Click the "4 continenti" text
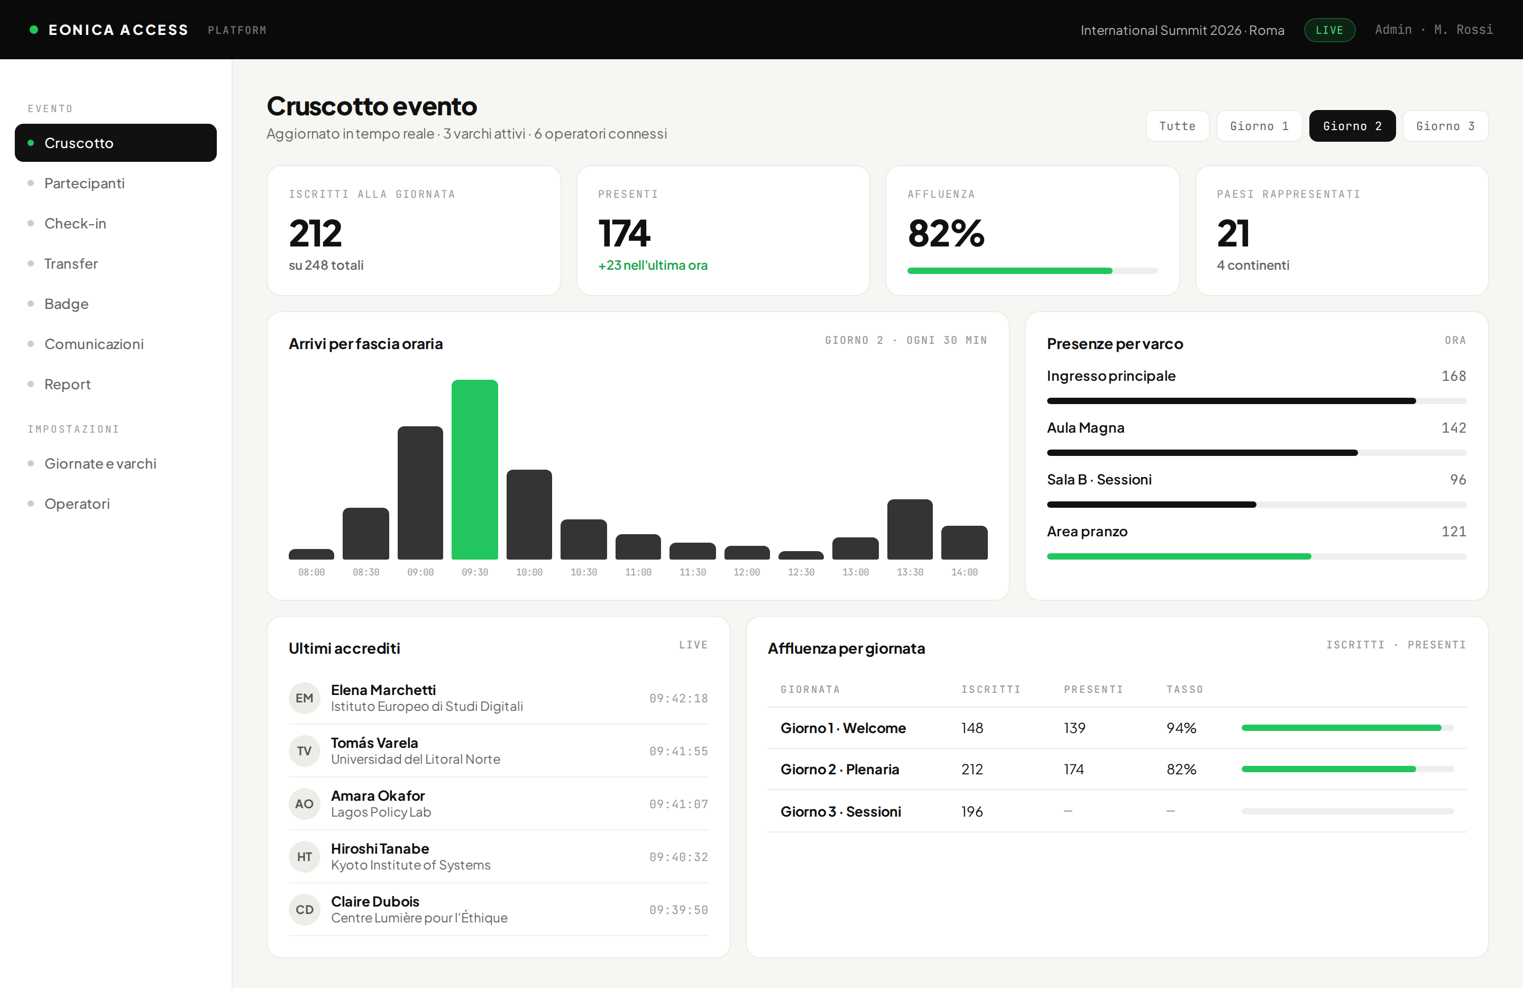The height and width of the screenshot is (988, 1523). click(1253, 265)
